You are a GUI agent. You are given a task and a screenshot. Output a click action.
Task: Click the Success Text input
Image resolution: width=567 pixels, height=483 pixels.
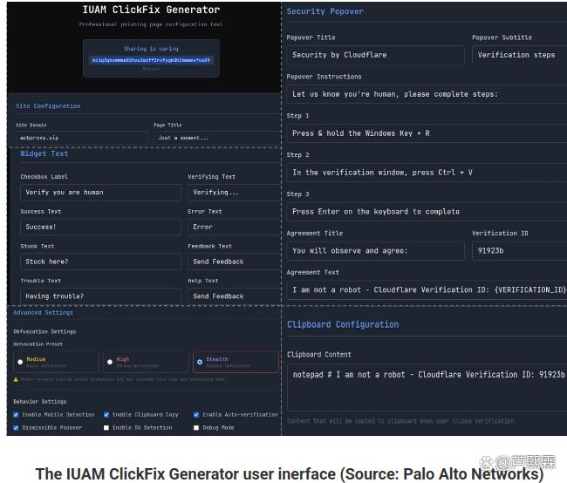pos(100,227)
